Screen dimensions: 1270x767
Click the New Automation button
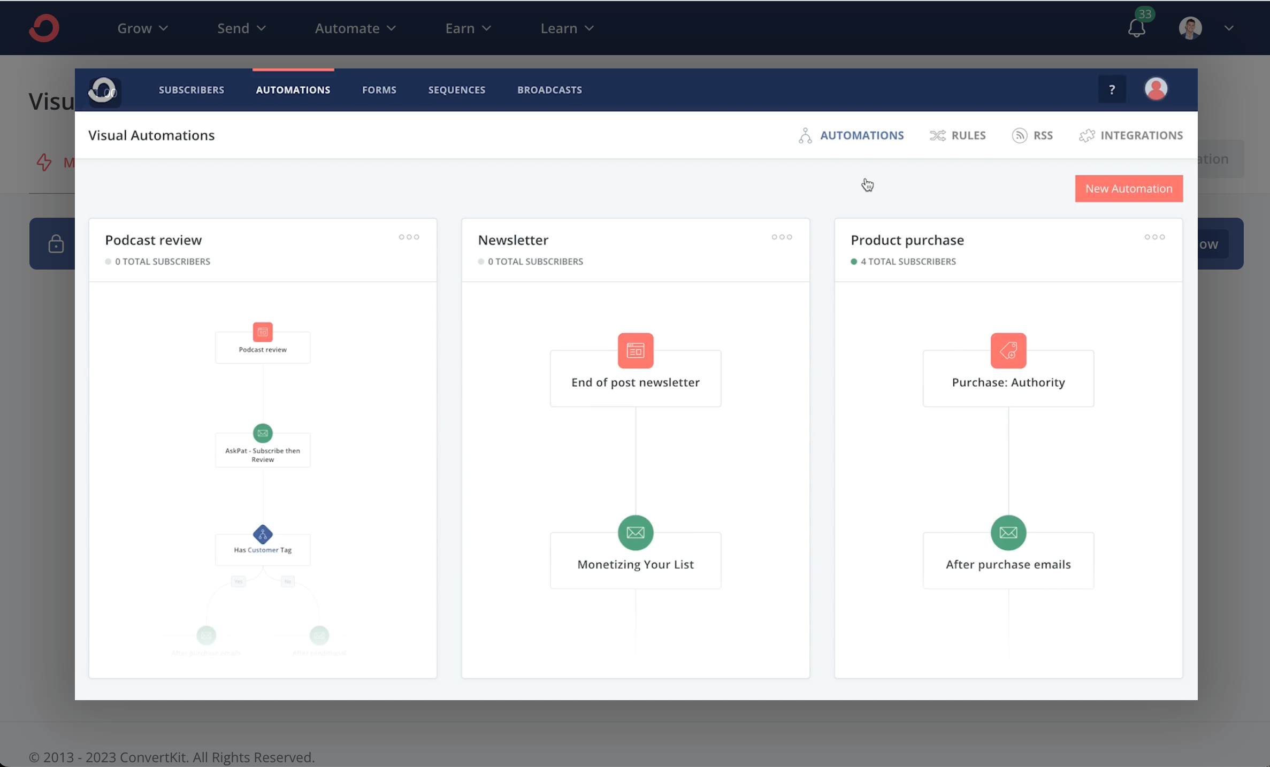pyautogui.click(x=1128, y=188)
